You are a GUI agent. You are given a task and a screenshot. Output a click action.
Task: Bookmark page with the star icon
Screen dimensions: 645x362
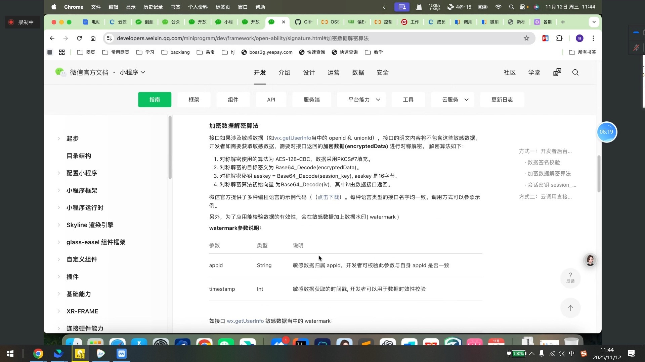(526, 38)
